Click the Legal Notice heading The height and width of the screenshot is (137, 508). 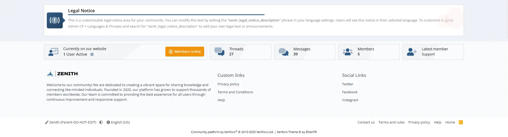[x=81, y=11]
